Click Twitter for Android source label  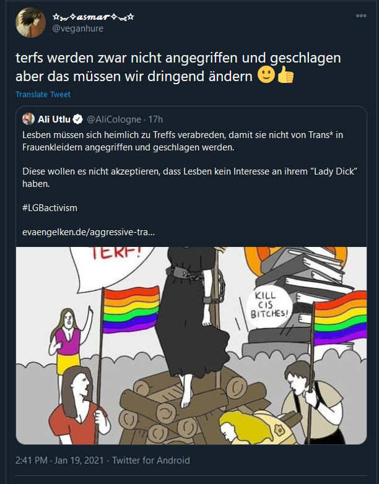[x=150, y=460]
